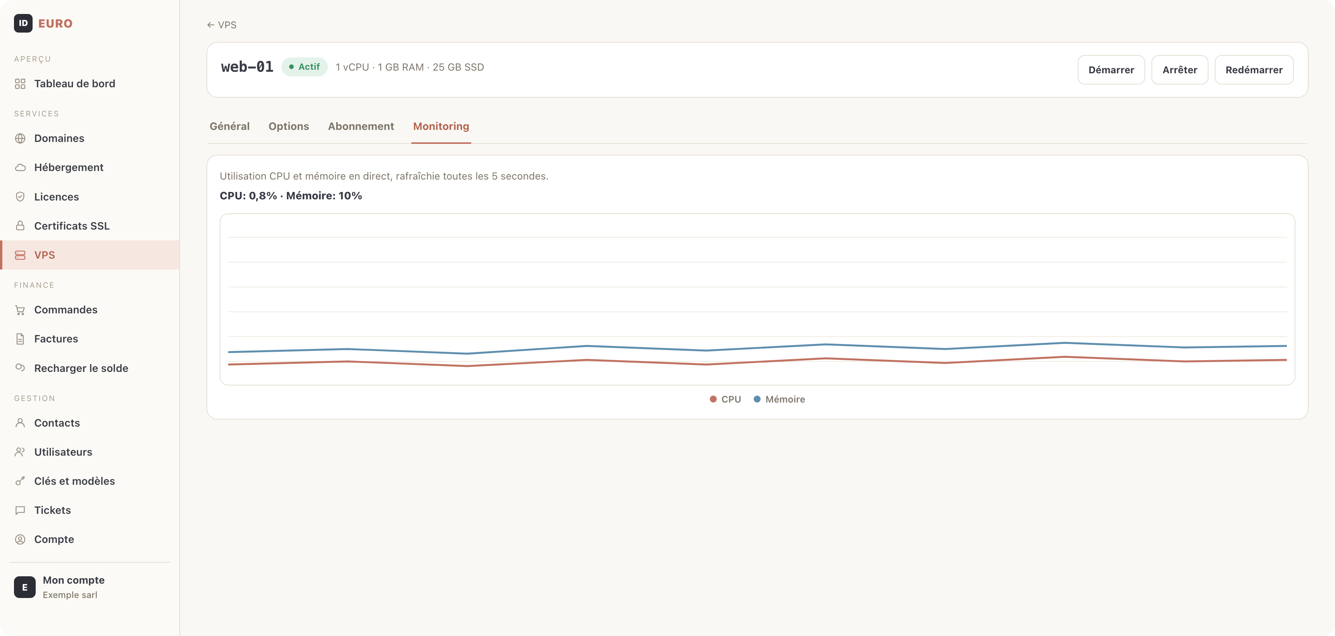
Task: Click the E avatar for Mon compte
Action: 25,587
